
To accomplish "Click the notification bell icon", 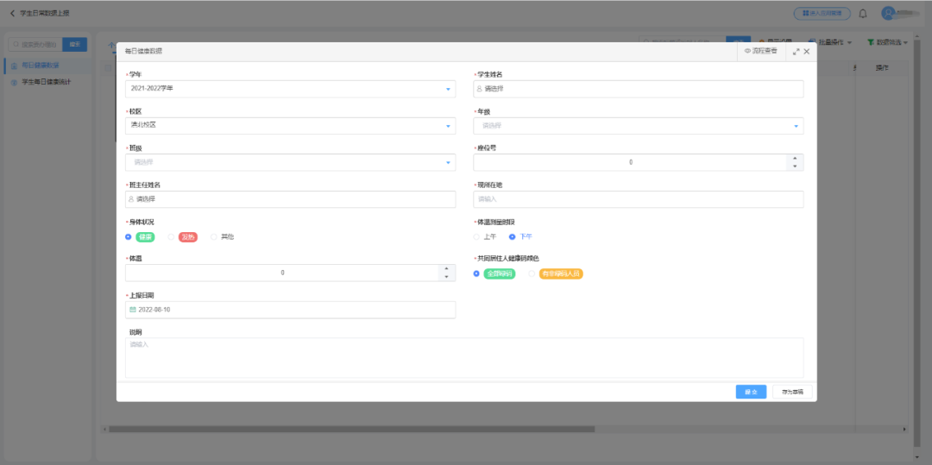I will pyautogui.click(x=862, y=14).
